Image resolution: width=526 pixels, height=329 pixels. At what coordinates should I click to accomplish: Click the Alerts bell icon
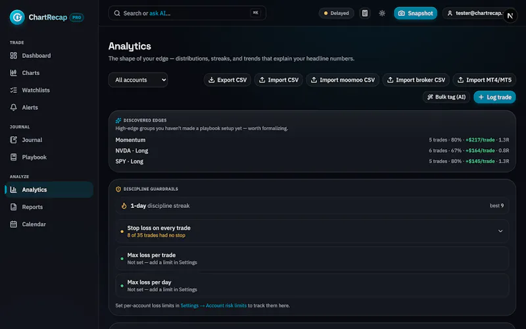[x=13, y=107]
